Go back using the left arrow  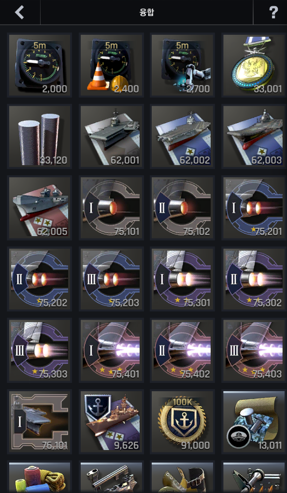19,12
